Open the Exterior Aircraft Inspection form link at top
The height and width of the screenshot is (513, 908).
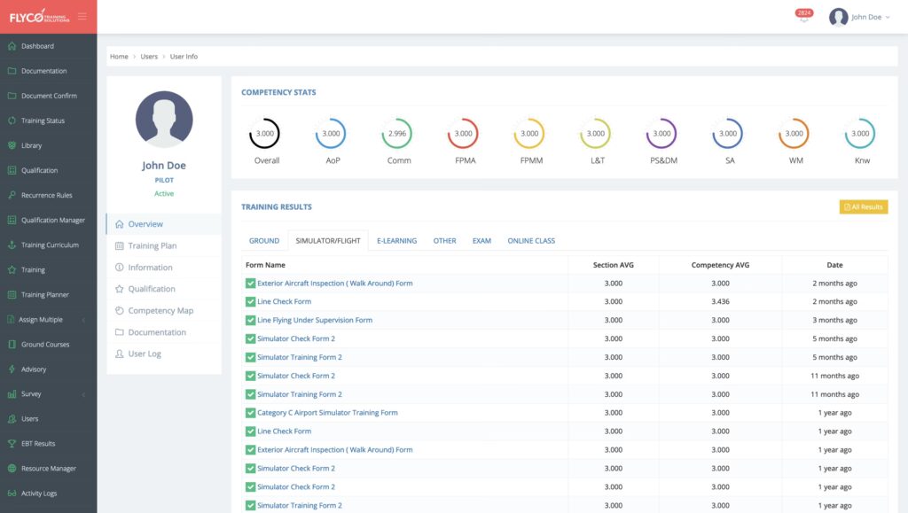[x=334, y=284]
